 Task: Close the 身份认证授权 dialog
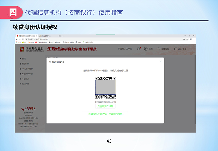pyautogui.click(x=161, y=61)
